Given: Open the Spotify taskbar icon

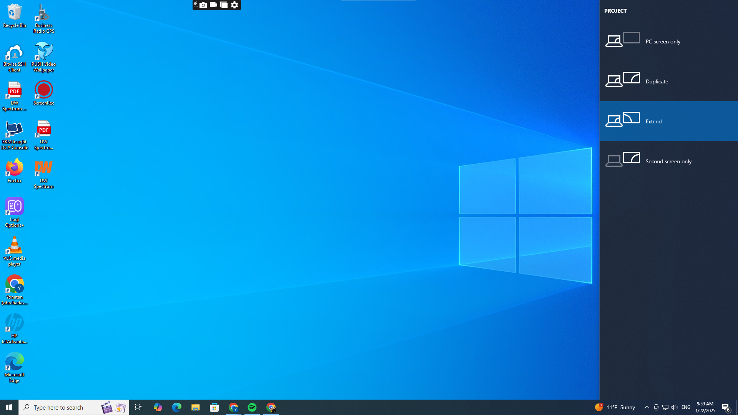Looking at the screenshot, I should (252, 407).
